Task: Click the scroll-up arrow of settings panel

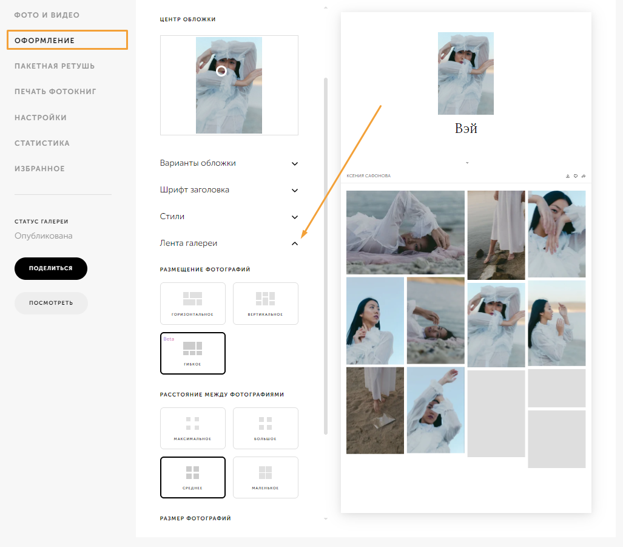Action: click(326, 7)
